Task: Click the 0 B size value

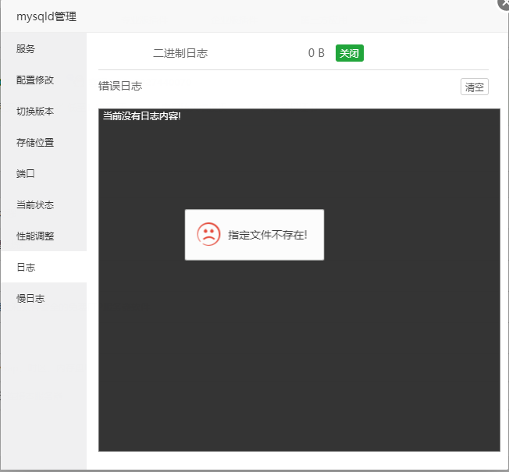Action: (316, 53)
